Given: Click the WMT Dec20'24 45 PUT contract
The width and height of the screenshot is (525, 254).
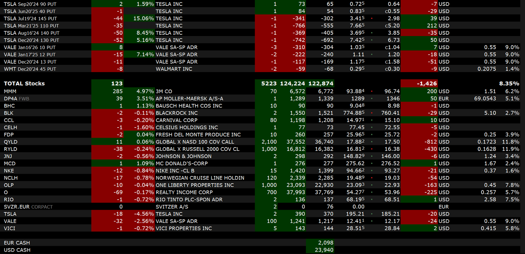Looking at the screenshot, I should [x=30, y=69].
